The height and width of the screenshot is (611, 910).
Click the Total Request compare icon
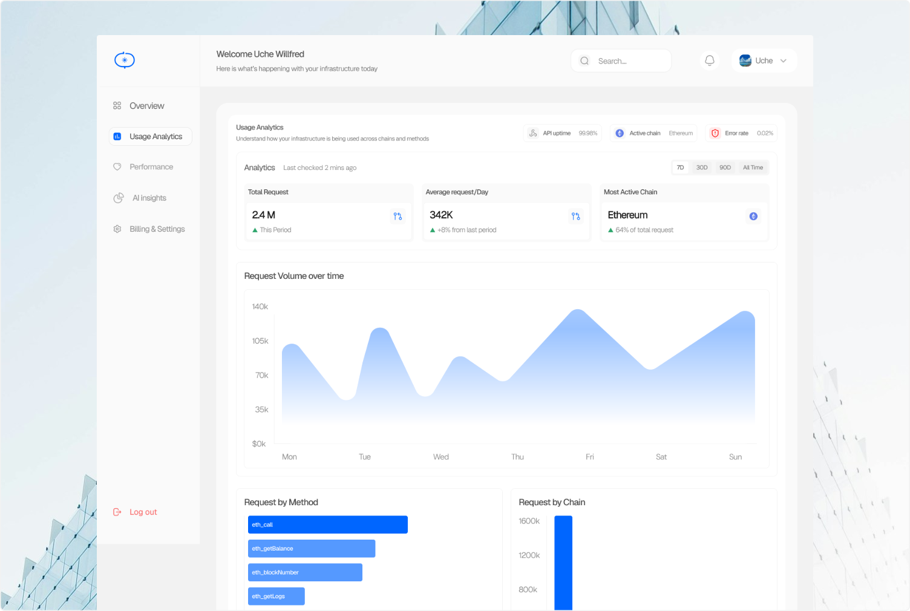[x=398, y=216]
